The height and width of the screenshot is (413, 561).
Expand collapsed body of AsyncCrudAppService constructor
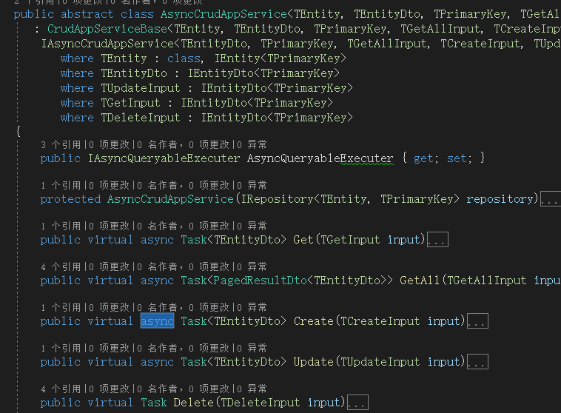[x=550, y=199]
